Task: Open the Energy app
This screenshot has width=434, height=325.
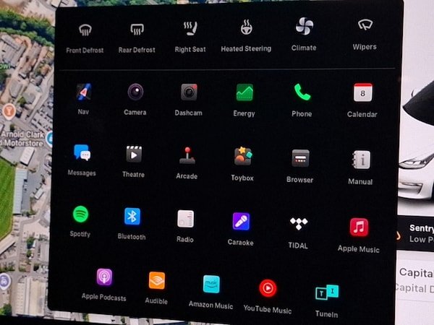Action: point(244,93)
